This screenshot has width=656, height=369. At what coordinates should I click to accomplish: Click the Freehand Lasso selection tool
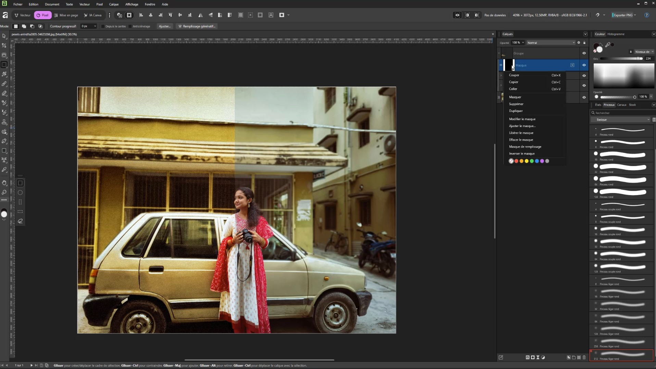20,221
